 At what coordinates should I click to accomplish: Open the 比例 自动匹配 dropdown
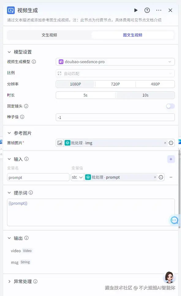click(x=115, y=73)
